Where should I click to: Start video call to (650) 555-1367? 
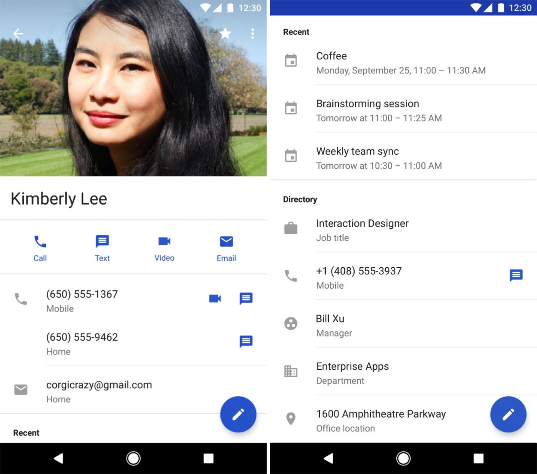coord(215,299)
